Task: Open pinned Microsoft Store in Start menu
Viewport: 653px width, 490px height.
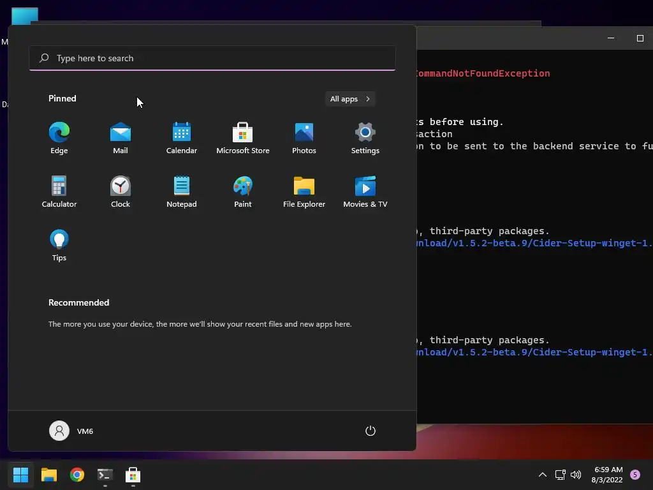Action: point(243,138)
